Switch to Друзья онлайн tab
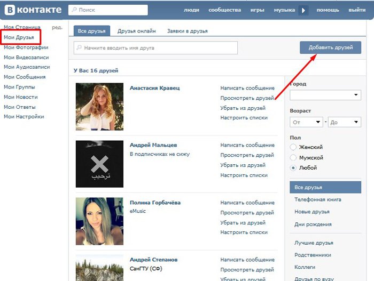The width and height of the screenshot is (374, 281). pyautogui.click(x=137, y=31)
